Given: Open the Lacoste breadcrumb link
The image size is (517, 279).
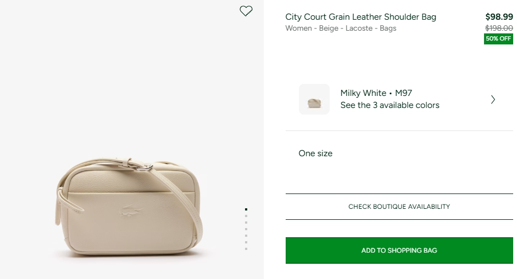Looking at the screenshot, I should click(x=359, y=29).
